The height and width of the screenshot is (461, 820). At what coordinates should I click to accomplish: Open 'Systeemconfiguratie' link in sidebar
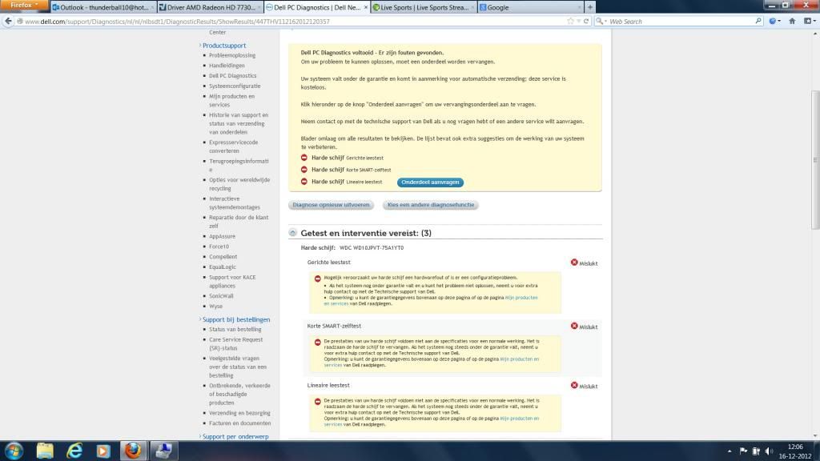coord(235,86)
